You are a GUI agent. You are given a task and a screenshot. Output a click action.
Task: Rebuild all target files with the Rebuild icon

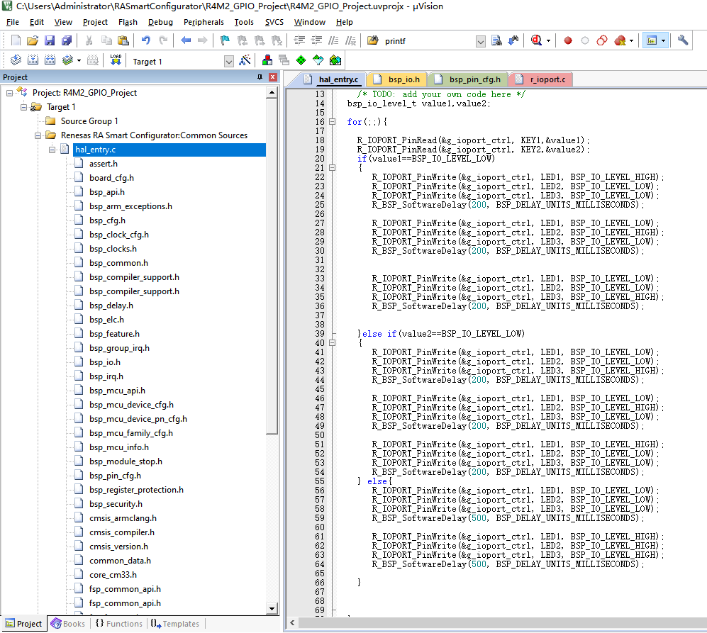click(50, 60)
